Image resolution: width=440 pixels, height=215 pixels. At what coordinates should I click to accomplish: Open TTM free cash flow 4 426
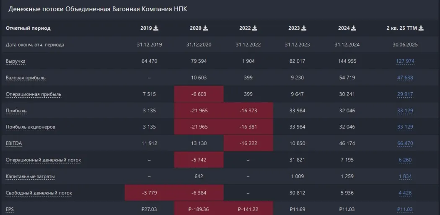click(405, 193)
